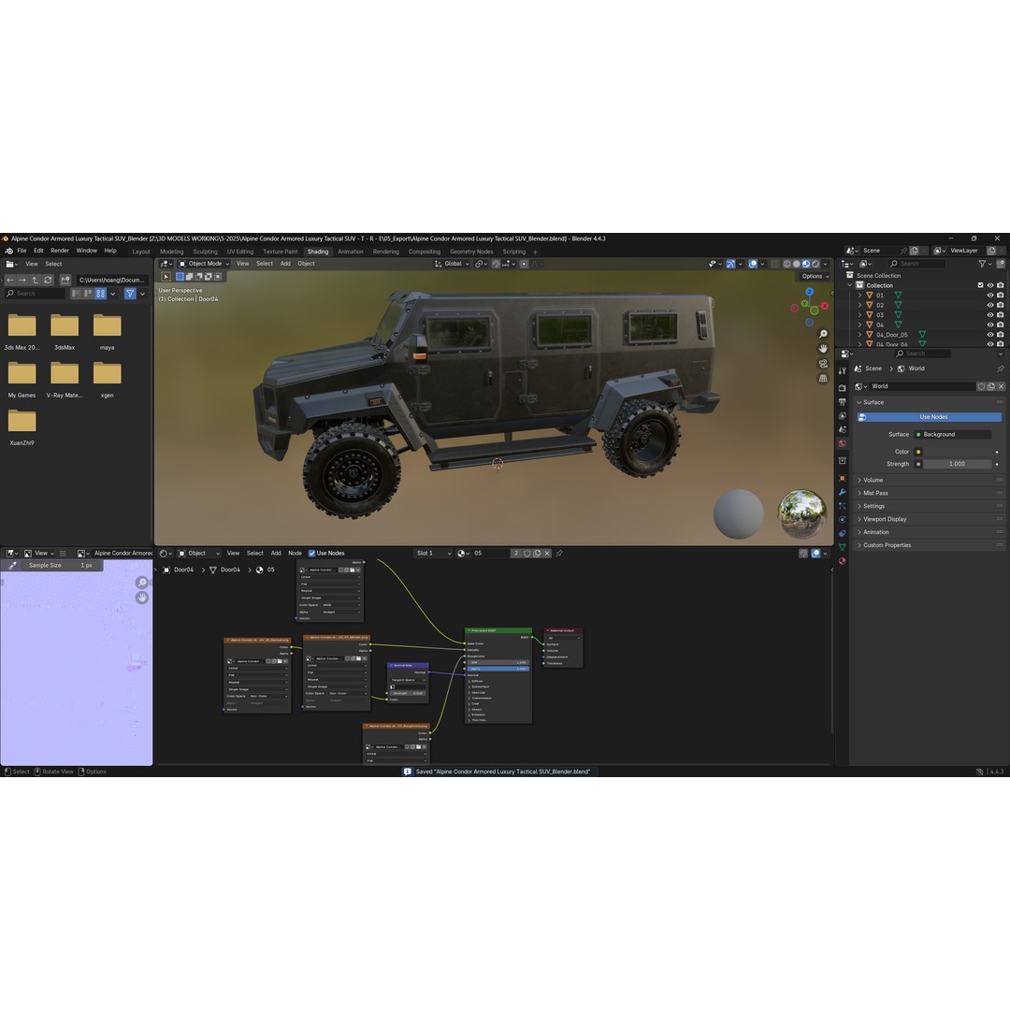The height and width of the screenshot is (1010, 1010).
Task: Open Slot 1 material slot dropdown
Action: (433, 554)
